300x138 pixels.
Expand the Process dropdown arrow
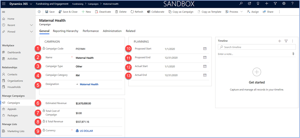coord(242,12)
